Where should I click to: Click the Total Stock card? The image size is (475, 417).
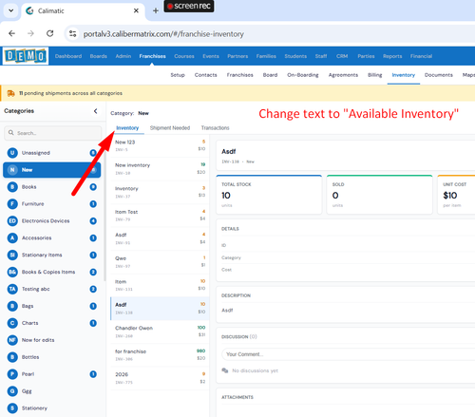pos(269,195)
